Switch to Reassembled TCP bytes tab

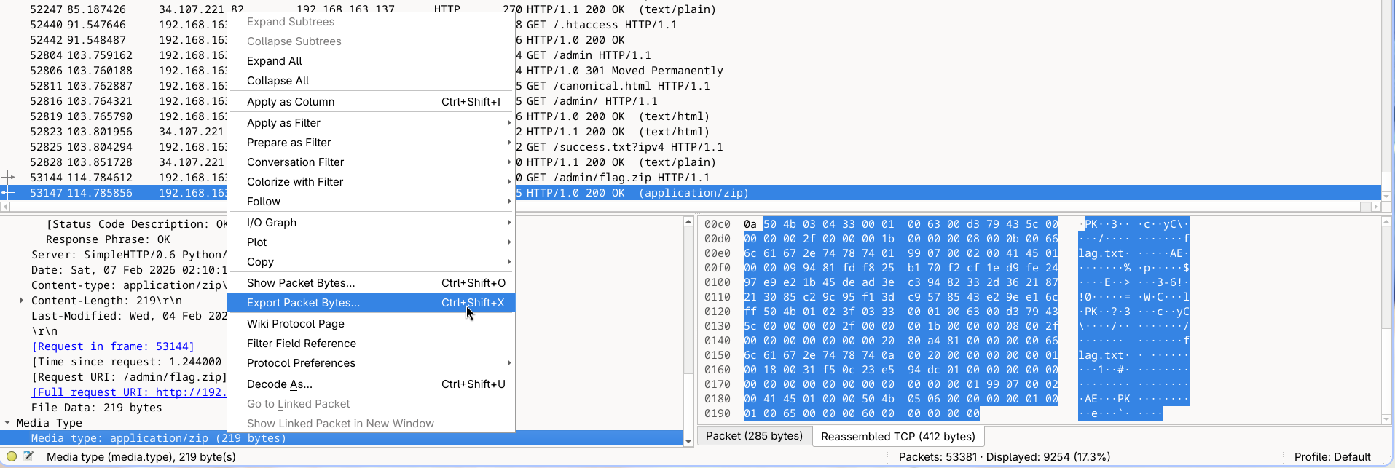click(897, 436)
